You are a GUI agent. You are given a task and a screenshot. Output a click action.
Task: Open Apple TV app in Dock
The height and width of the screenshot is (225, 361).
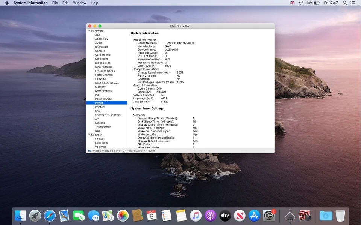click(225, 216)
